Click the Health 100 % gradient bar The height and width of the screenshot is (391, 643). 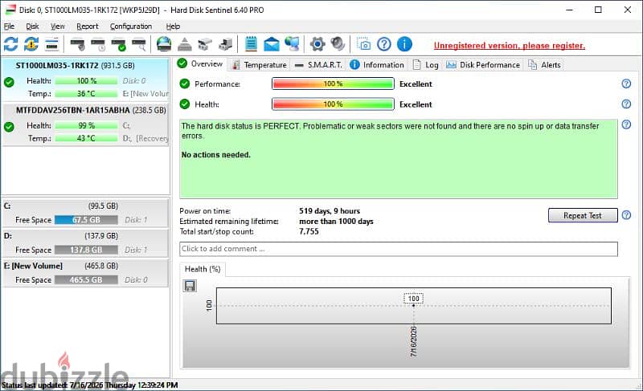333,104
